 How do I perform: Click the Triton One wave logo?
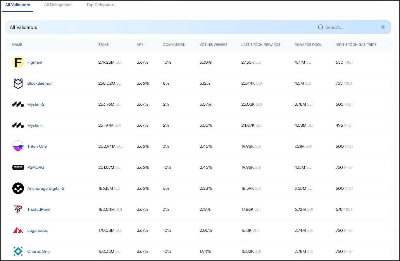[18, 146]
